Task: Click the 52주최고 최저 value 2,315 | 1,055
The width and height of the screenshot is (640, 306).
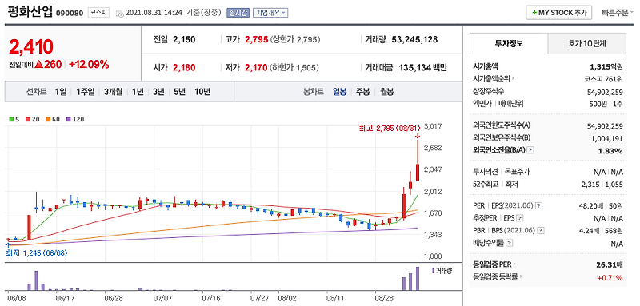Action: 602,185
